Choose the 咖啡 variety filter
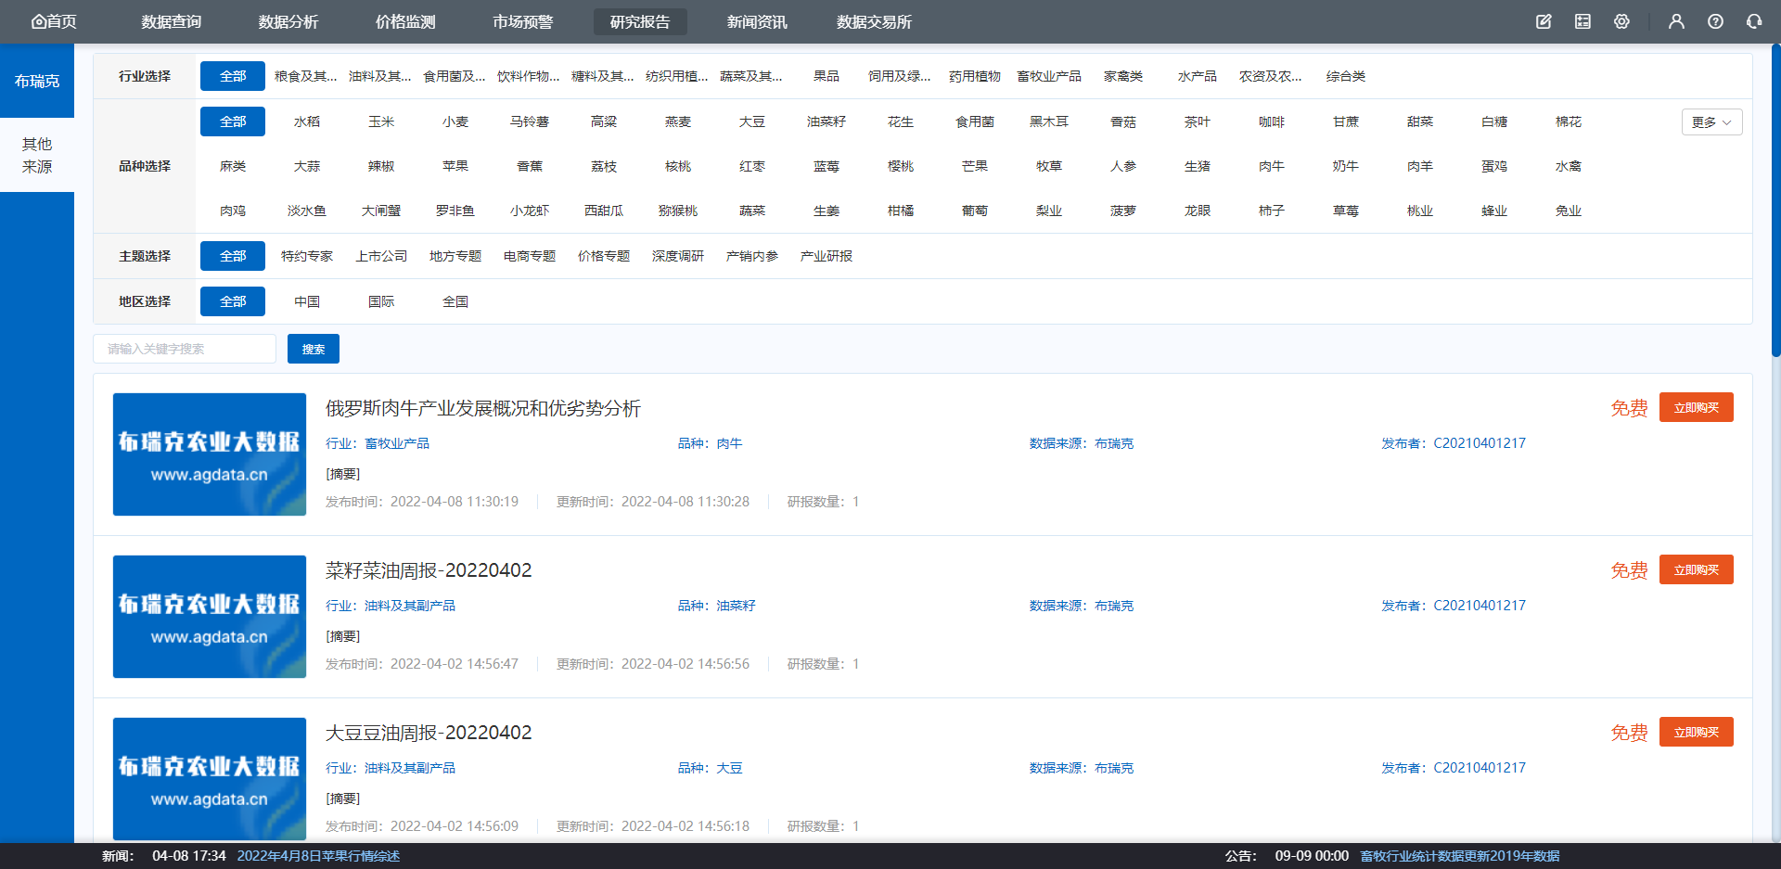The image size is (1781, 869). click(1272, 121)
